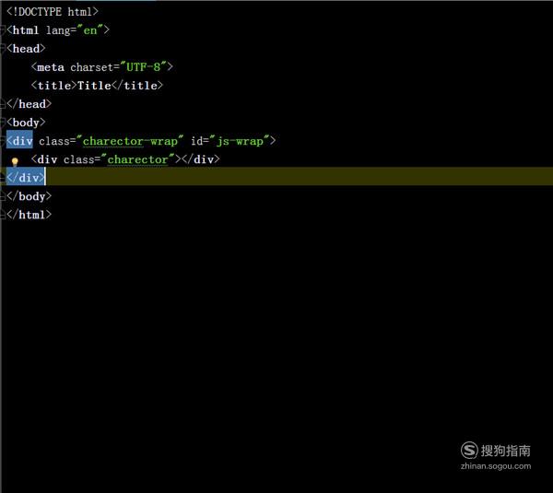This screenshot has height=493, width=553.
Task: Click the "UTF-8" charset value
Action: 143,67
